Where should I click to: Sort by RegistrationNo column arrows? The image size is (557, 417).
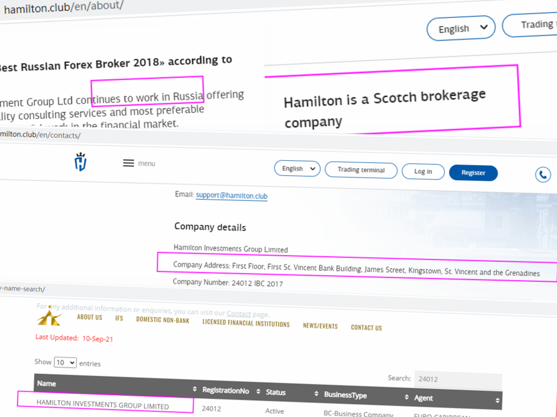(258, 391)
